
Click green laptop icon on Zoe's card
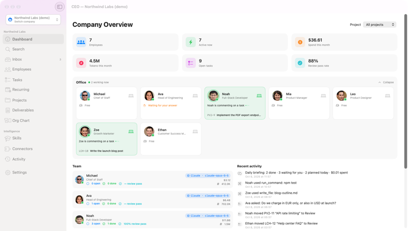pyautogui.click(x=131, y=132)
